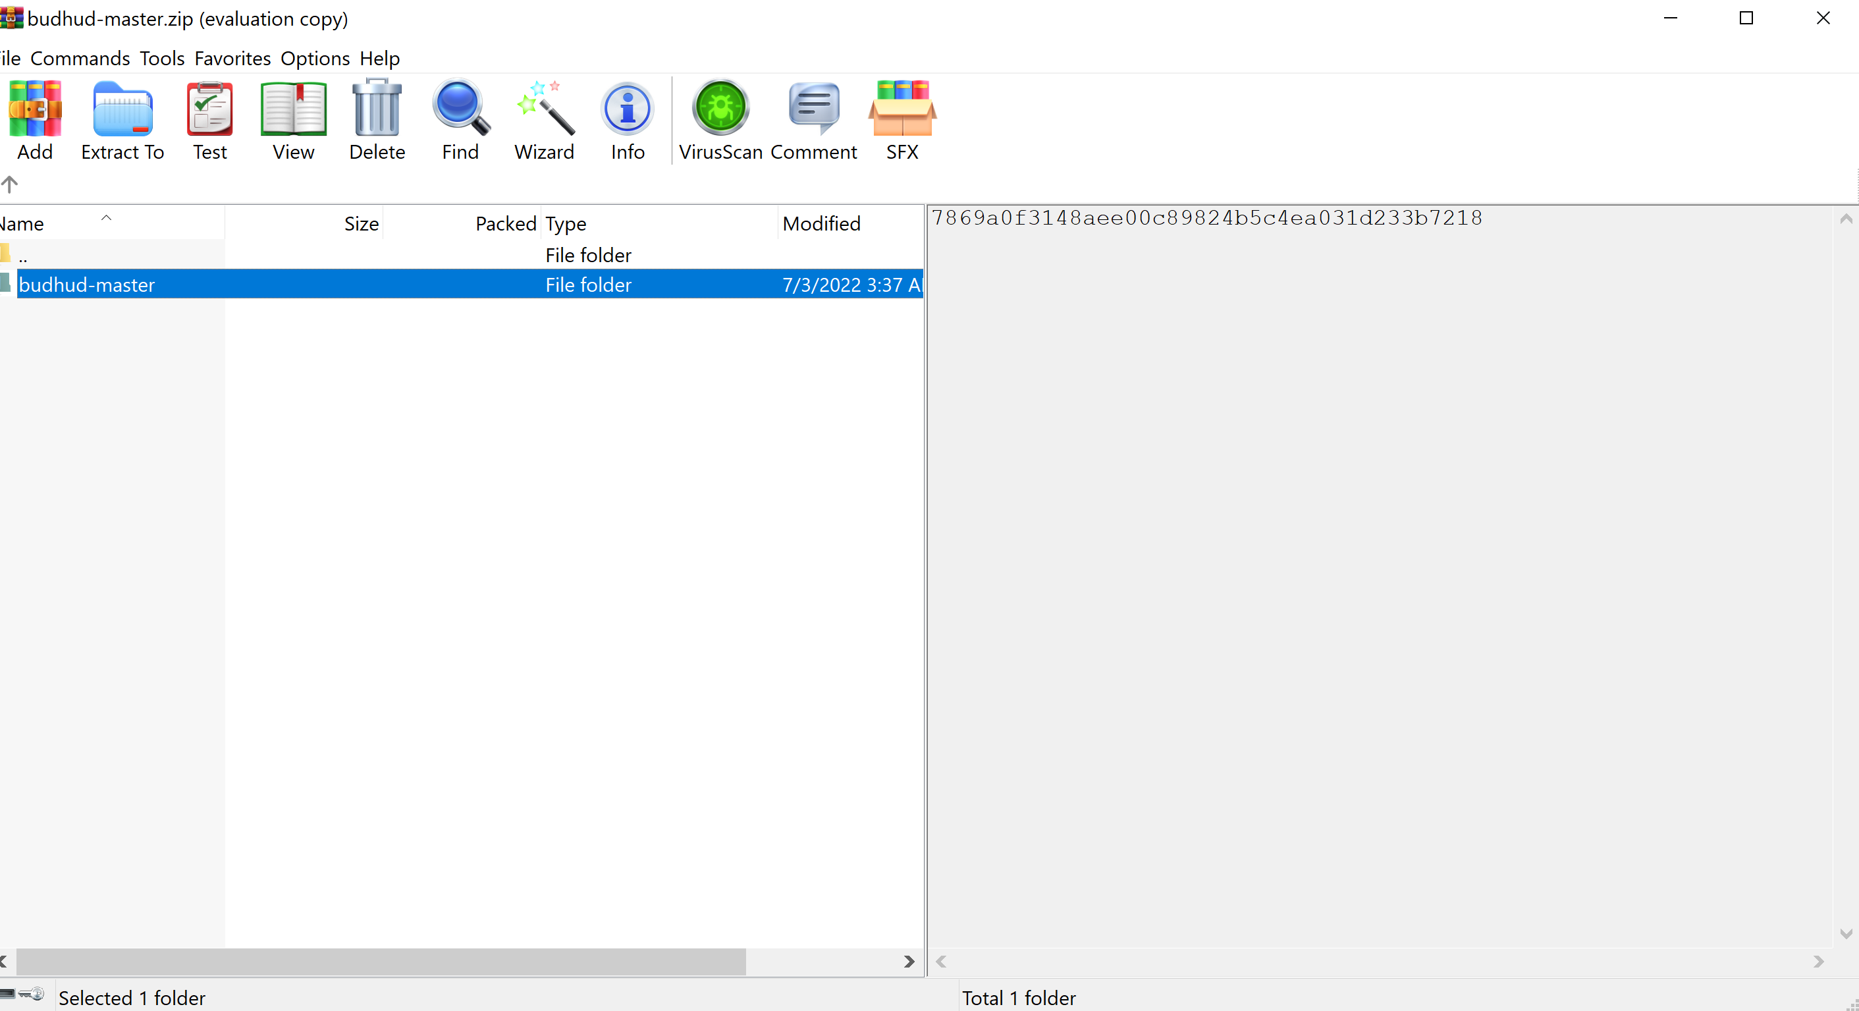Viewport: 1859px width, 1011px height.
Task: Select the budhud-master folder row
Action: coord(87,285)
